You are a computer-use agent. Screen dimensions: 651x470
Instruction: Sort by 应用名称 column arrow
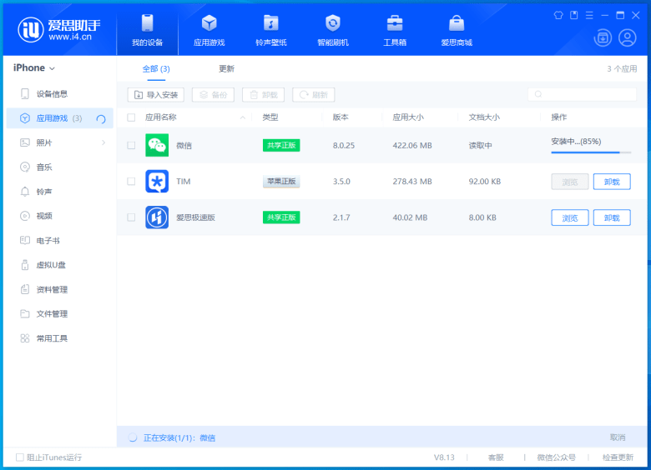tap(243, 117)
